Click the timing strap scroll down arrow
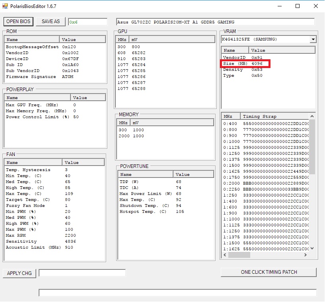 (x=312, y=248)
